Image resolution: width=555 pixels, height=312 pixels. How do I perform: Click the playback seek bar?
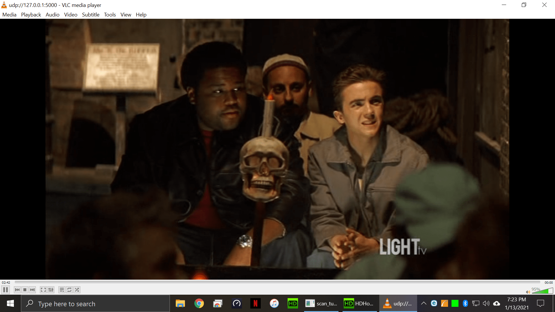(x=277, y=282)
